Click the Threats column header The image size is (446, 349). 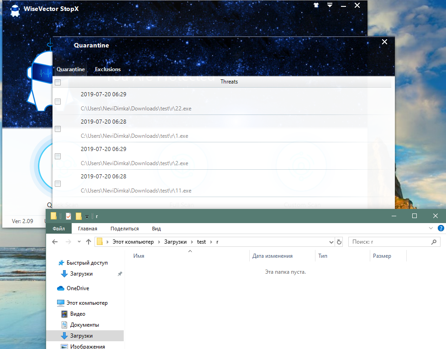pyautogui.click(x=229, y=82)
